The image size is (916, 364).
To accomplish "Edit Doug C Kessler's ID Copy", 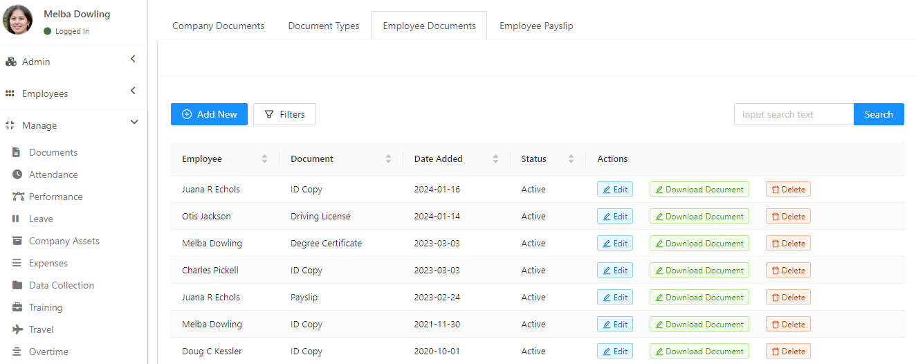I will click(615, 351).
